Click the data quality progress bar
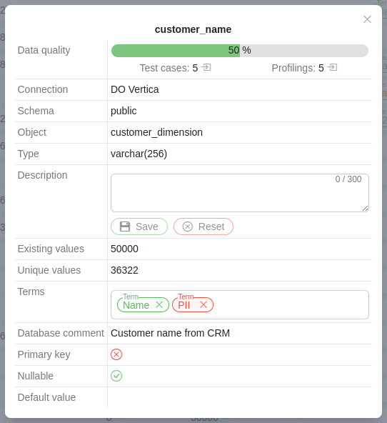Screen dimensions: 387x423 point(240,51)
